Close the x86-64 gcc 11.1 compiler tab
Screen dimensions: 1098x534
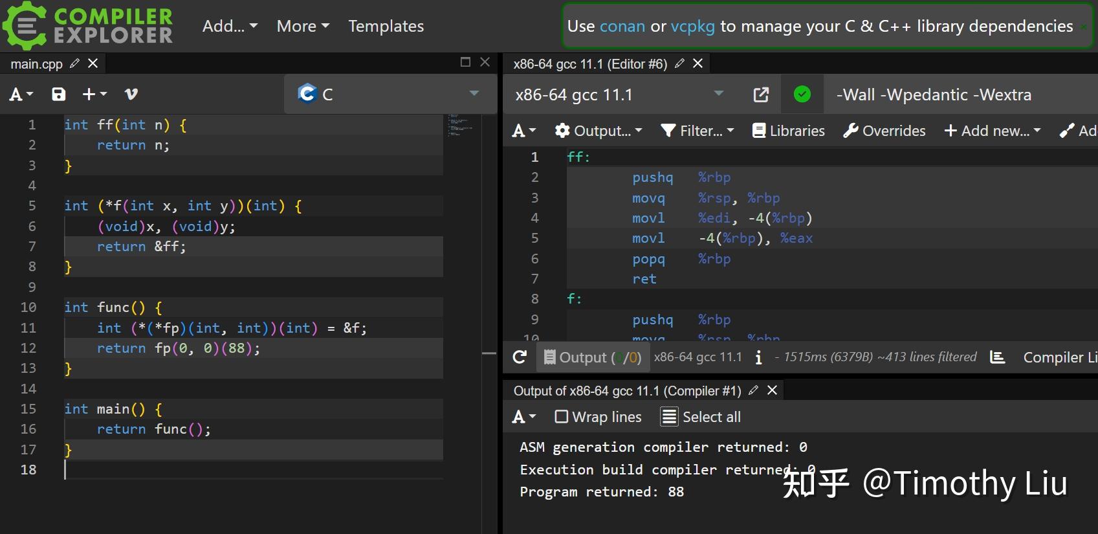[698, 63]
